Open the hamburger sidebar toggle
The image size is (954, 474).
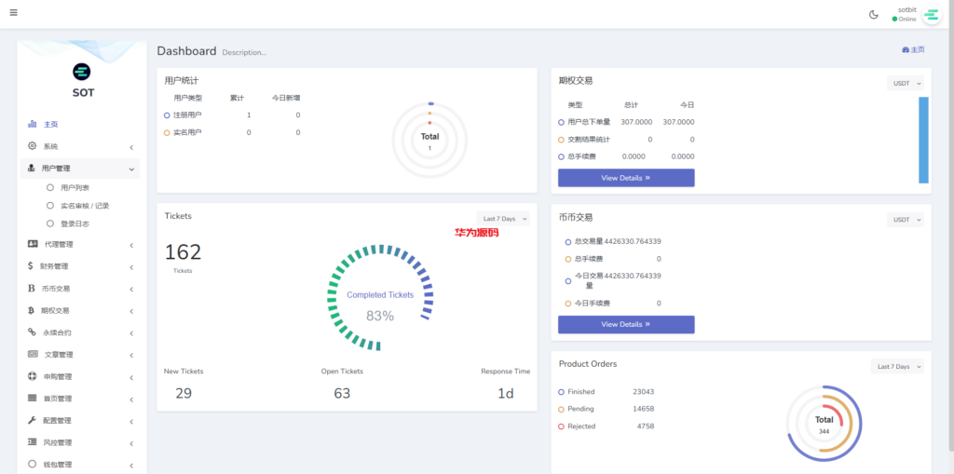click(x=13, y=13)
